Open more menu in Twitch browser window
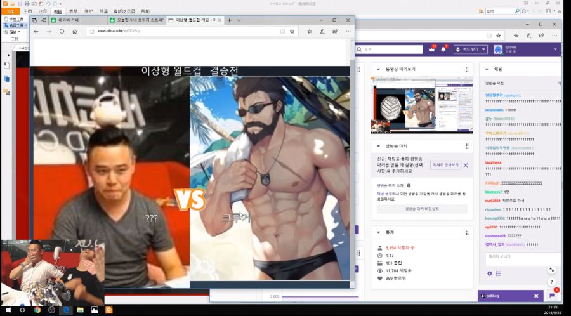The width and height of the screenshot is (571, 316). 555,36
